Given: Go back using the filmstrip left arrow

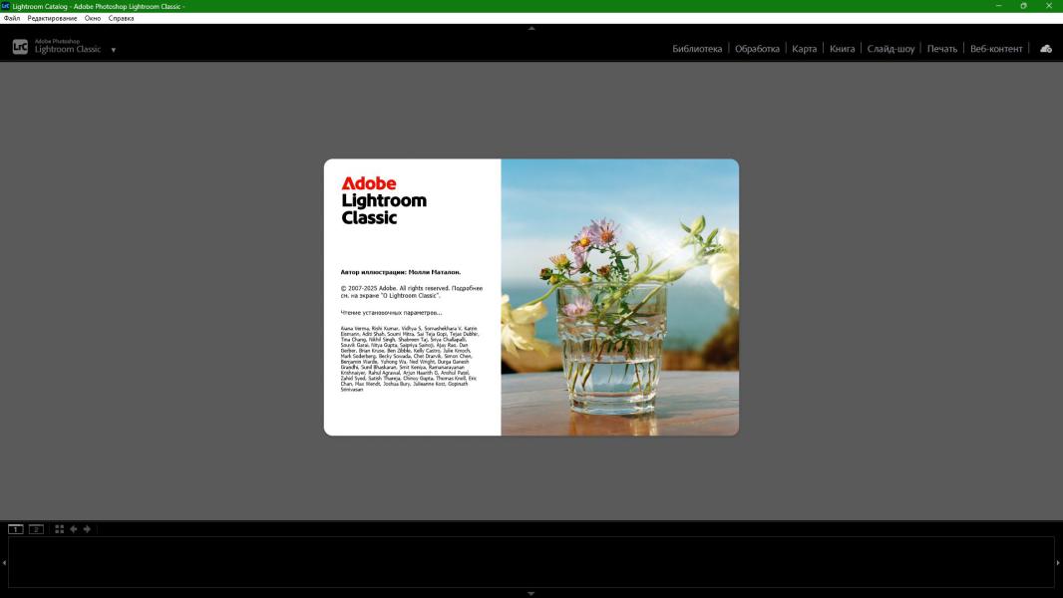Looking at the screenshot, I should point(74,529).
